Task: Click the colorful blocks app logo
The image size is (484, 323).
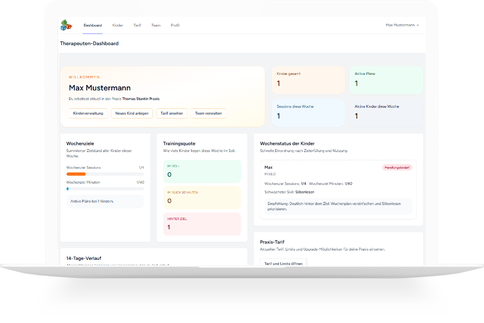Action: click(66, 25)
